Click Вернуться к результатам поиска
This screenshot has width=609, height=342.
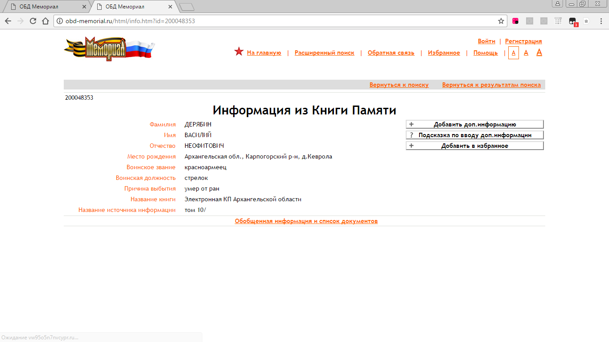coord(491,85)
